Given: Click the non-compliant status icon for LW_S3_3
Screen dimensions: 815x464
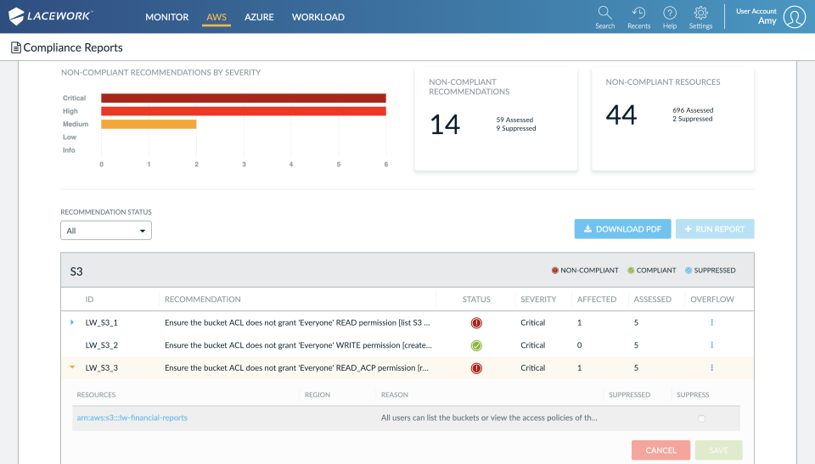Looking at the screenshot, I should click(476, 368).
